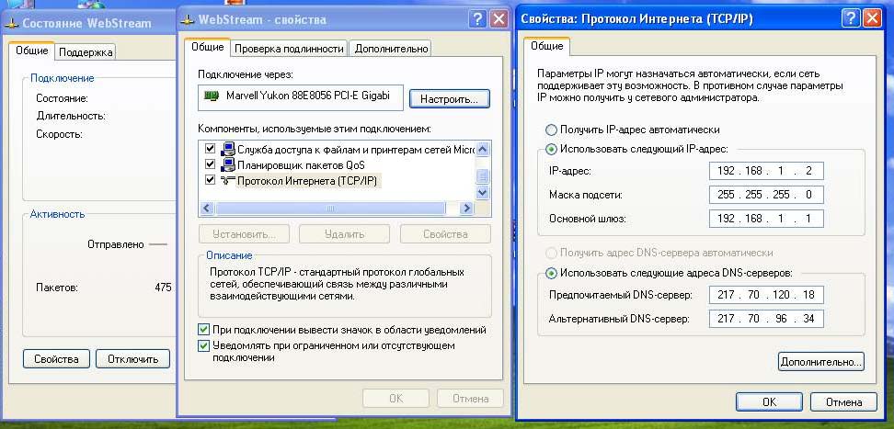
Task: Click the Маска подсети input field
Action: [766, 195]
